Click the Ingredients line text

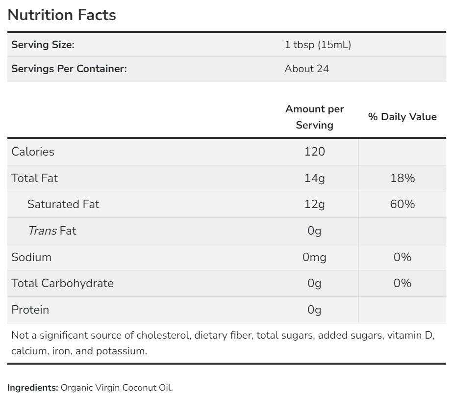coord(90,388)
